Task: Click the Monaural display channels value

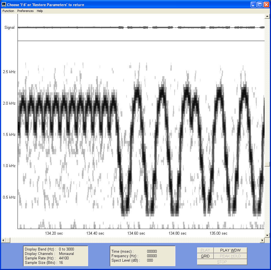Action: point(66,254)
